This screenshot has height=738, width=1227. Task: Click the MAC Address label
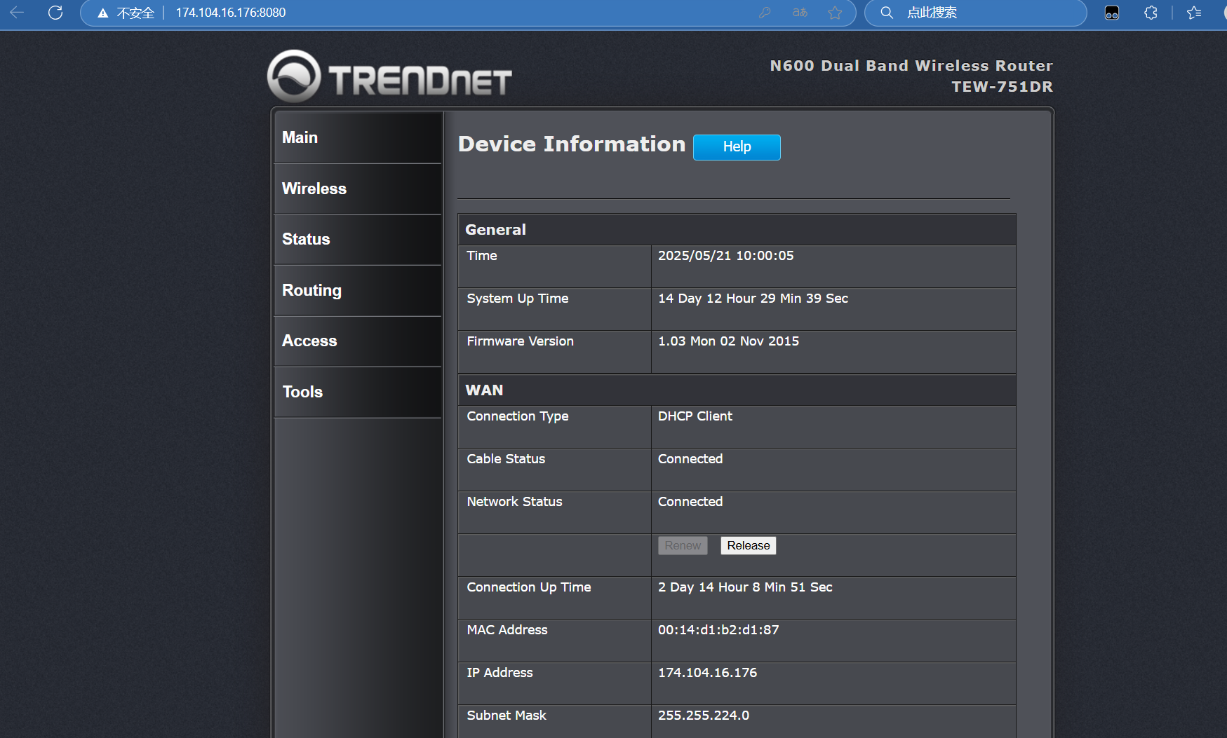pos(507,630)
